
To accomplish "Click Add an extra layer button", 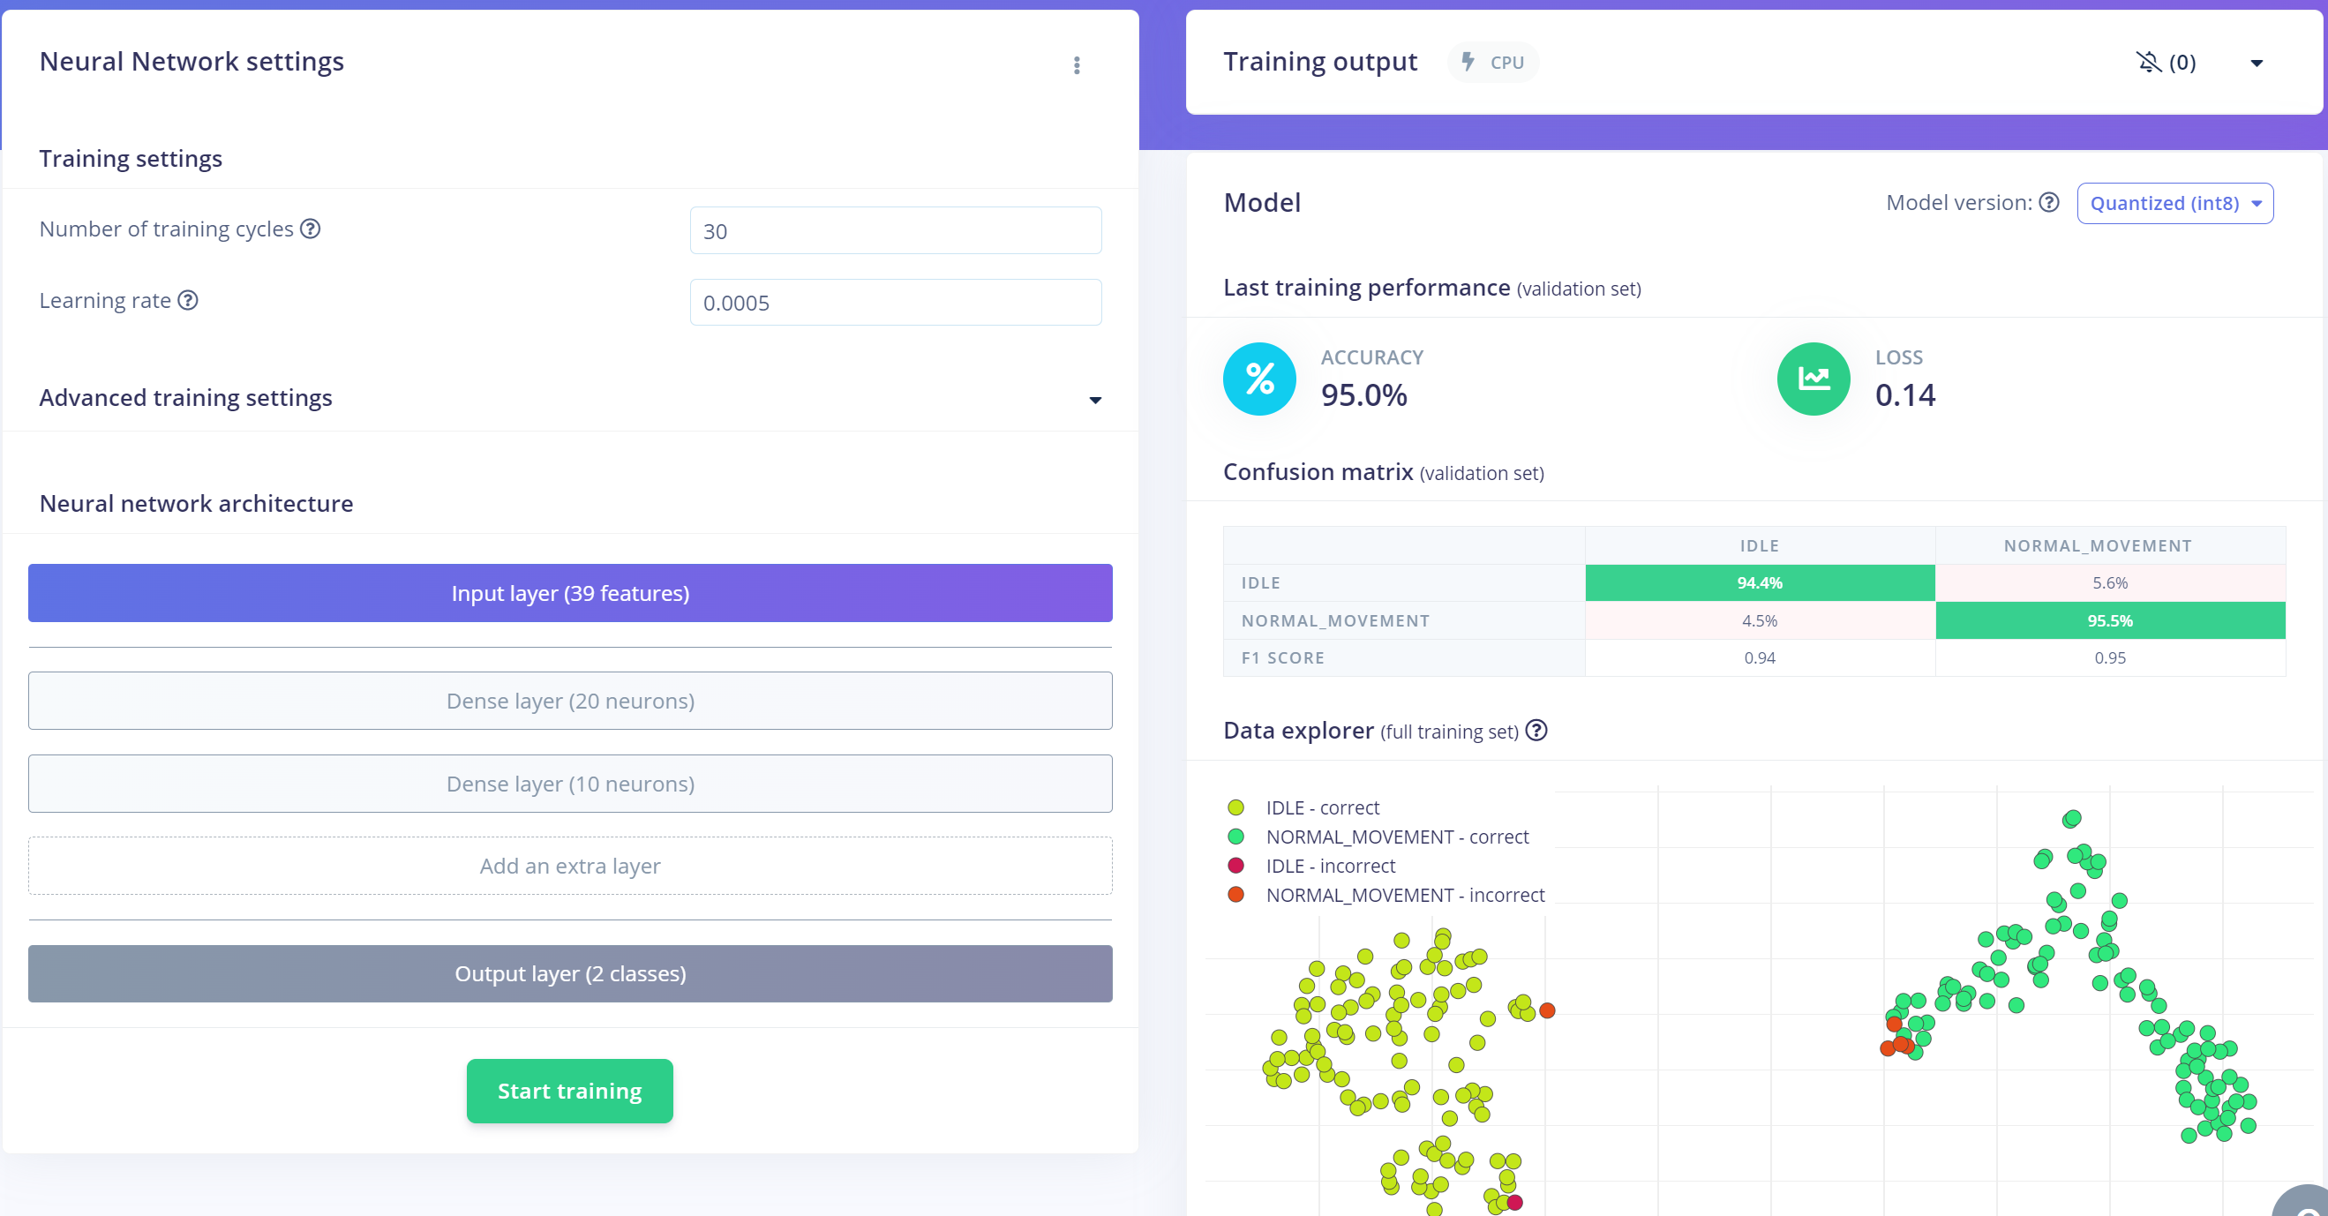I will (570, 865).
